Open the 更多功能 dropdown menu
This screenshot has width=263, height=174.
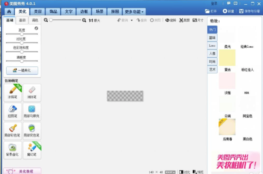click(x=134, y=11)
